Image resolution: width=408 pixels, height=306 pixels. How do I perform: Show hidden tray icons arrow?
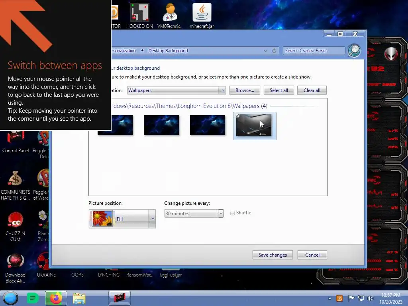coord(330,298)
